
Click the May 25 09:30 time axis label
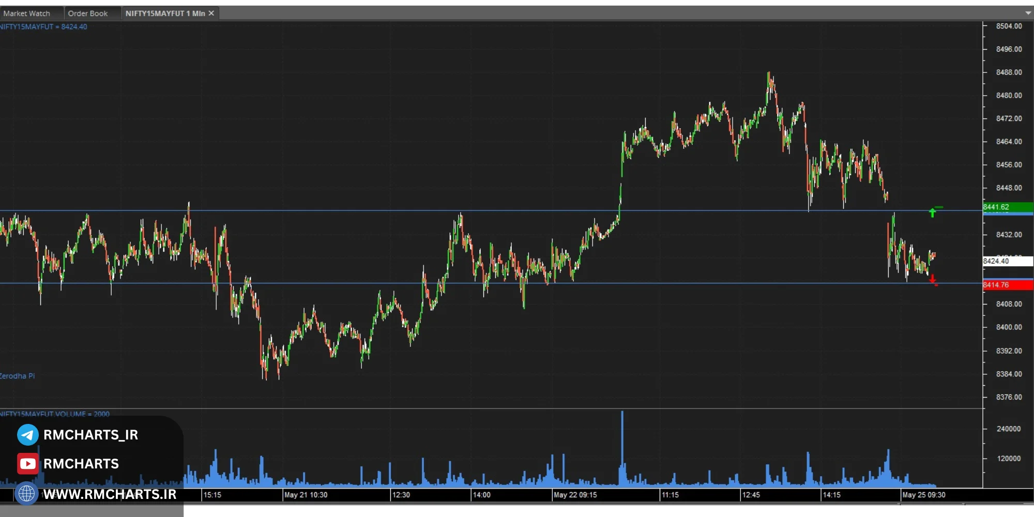(x=923, y=495)
